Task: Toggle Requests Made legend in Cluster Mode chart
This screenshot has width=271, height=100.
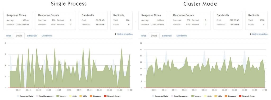Action: (160, 96)
